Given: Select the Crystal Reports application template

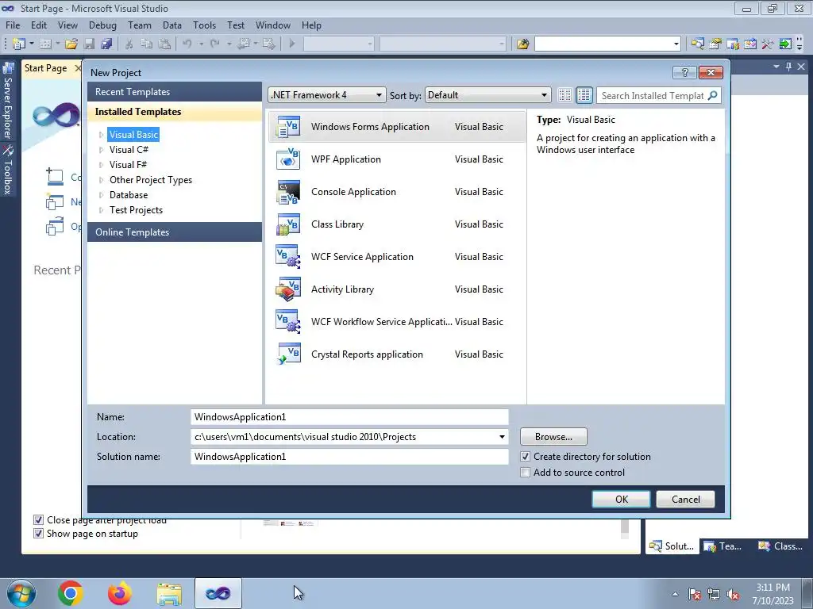Looking at the screenshot, I should tap(397, 354).
